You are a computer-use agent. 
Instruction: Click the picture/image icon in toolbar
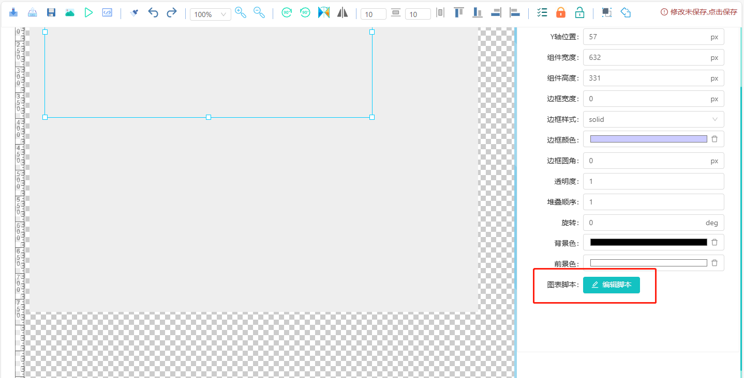pos(69,12)
